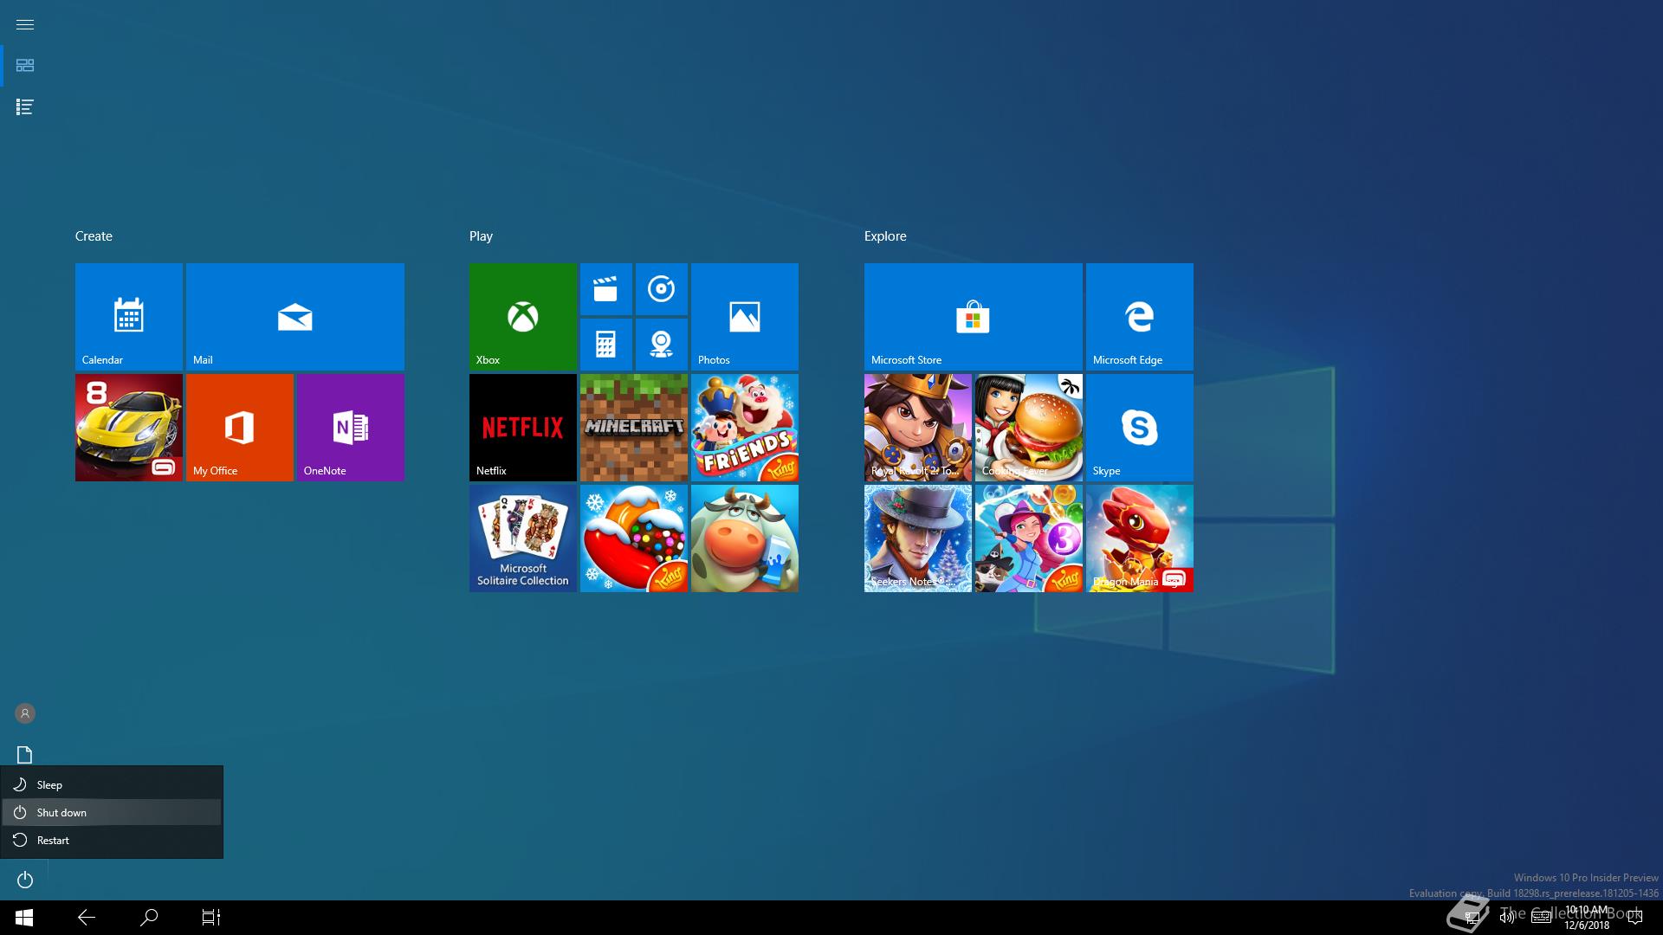Viewport: 1663px width, 935px height.
Task: Open the Documents shortcut icon
Action: coord(24,755)
